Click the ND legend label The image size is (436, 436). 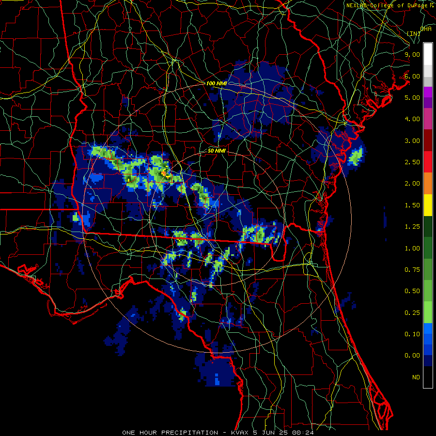[416, 377]
